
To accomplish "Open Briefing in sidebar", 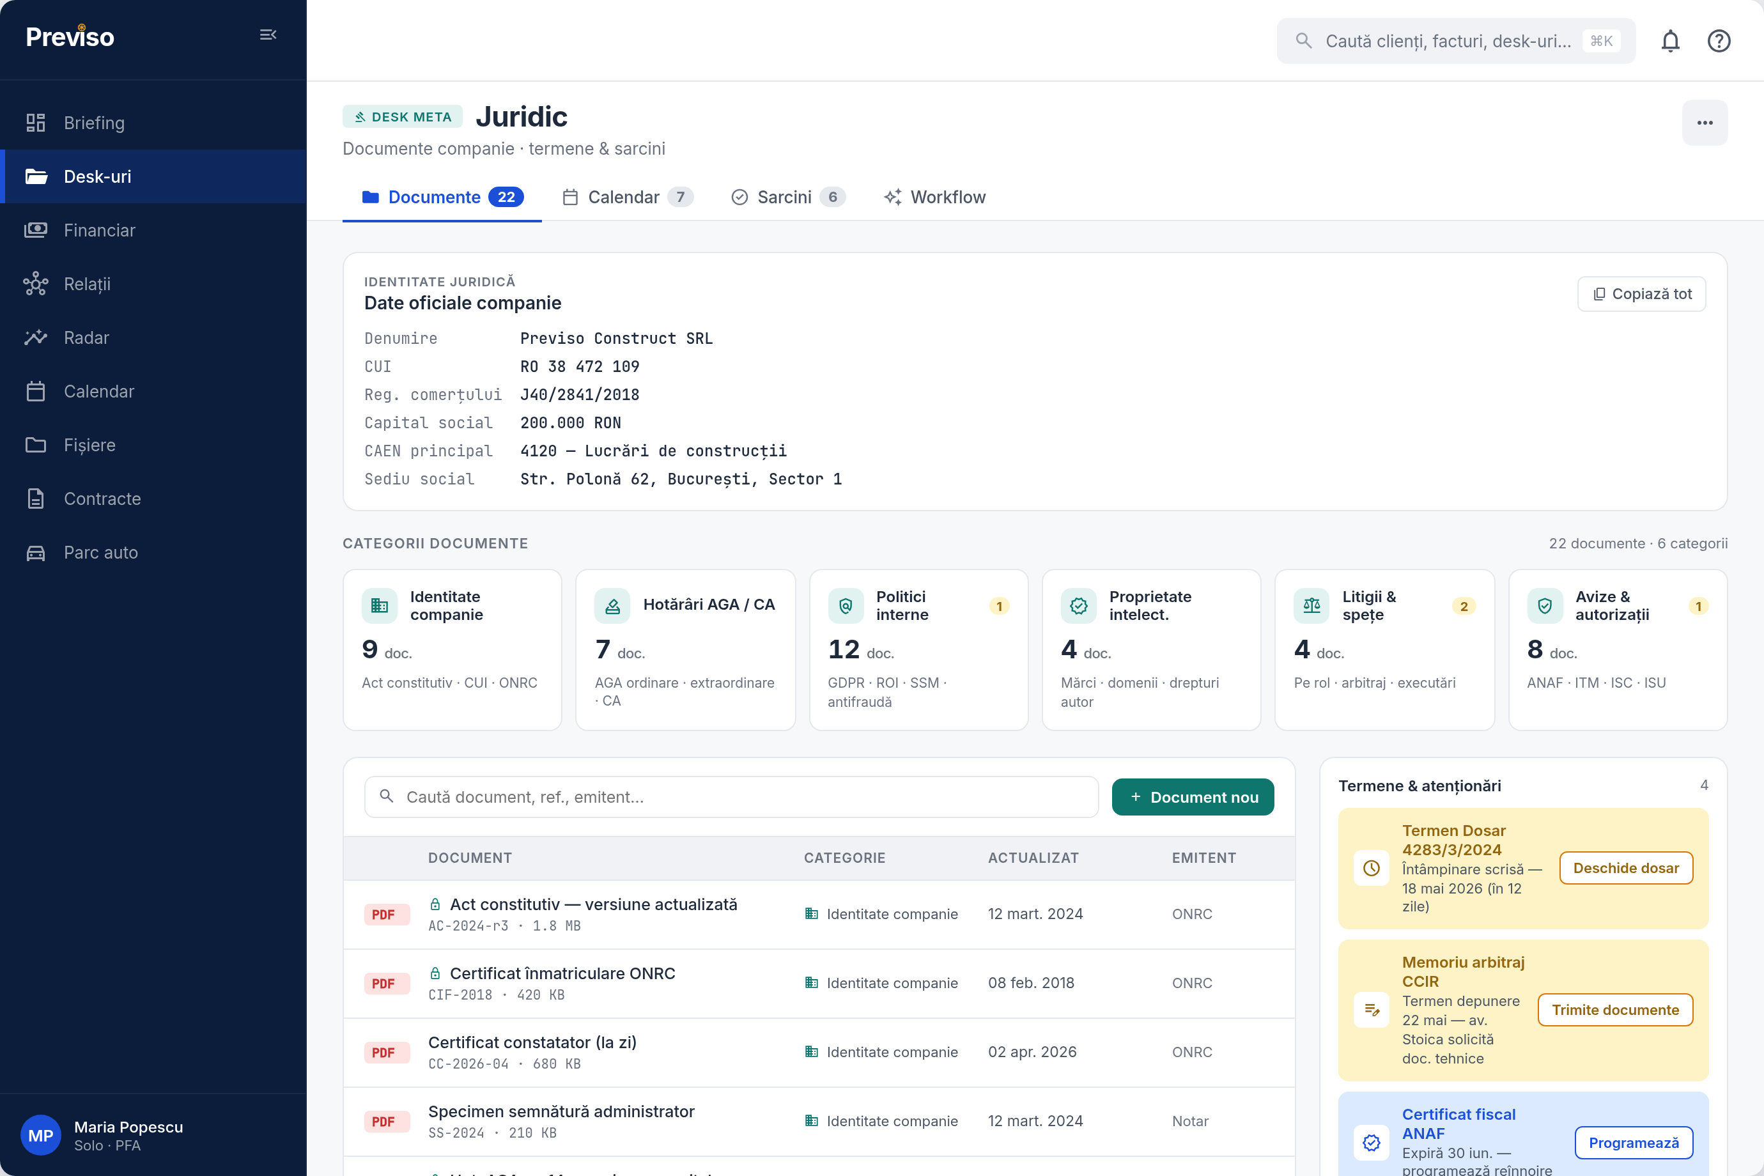I will pos(153,122).
